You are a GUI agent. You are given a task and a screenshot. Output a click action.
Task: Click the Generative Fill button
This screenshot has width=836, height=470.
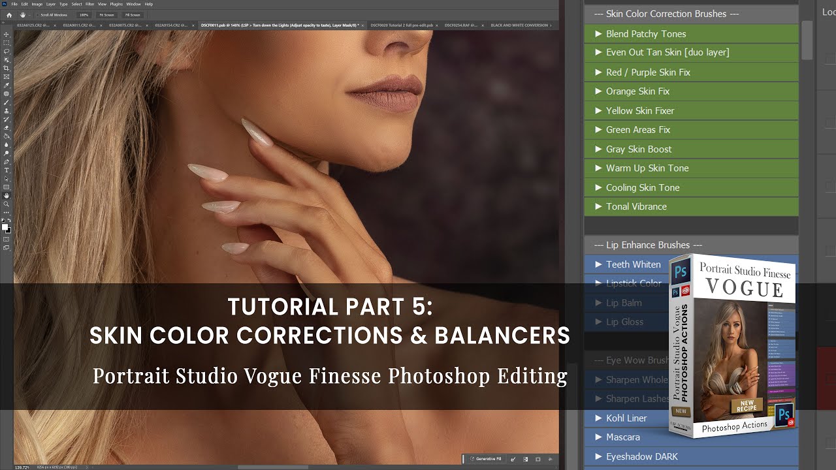point(485,459)
